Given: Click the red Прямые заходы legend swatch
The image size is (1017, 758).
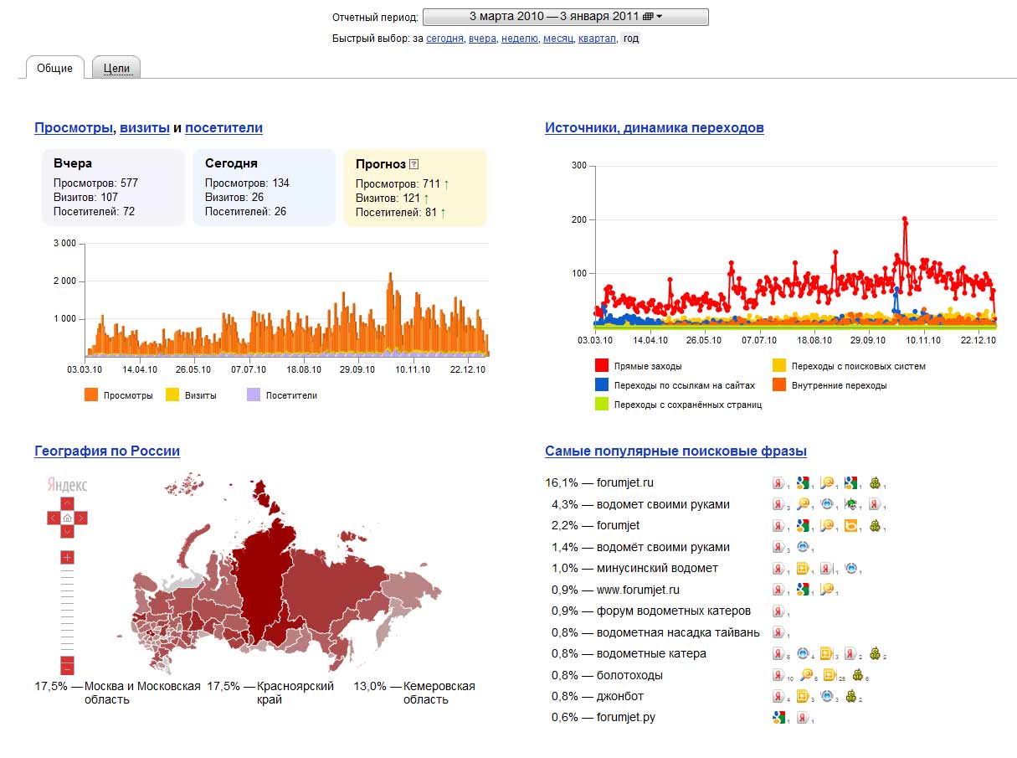Looking at the screenshot, I should 601,366.
